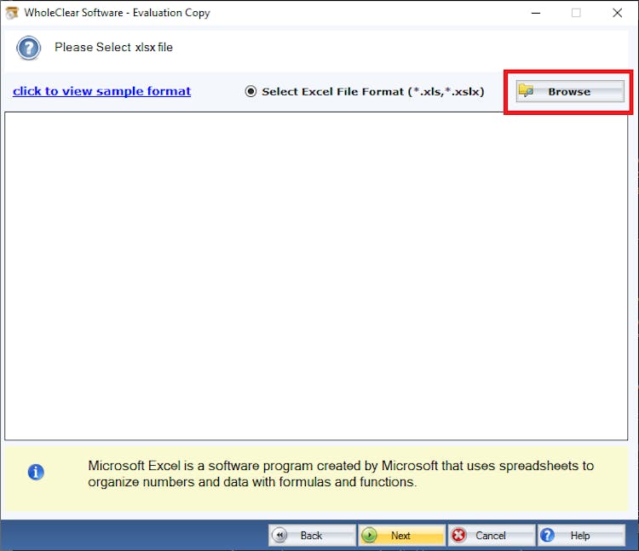Click the blue info icon beside Excel description
The image size is (639, 551).
coord(36,472)
